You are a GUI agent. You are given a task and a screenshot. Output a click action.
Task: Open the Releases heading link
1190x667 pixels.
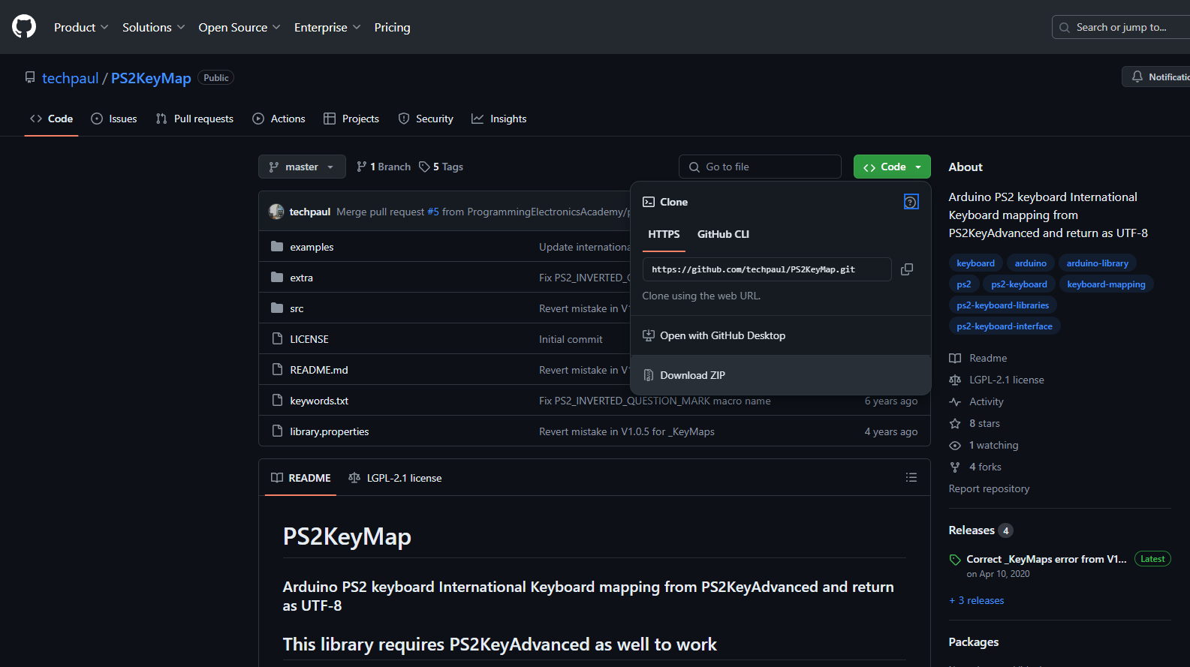click(981, 530)
